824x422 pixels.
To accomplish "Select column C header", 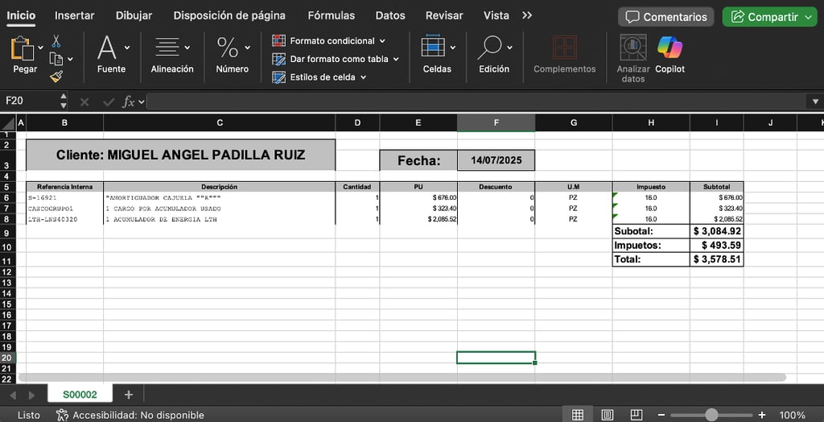I will [220, 122].
